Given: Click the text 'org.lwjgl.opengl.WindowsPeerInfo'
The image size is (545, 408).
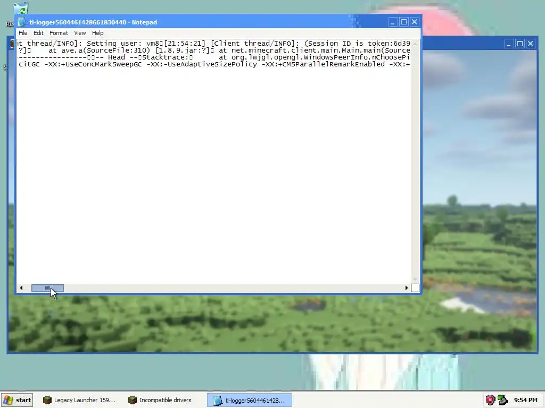Looking at the screenshot, I should (299, 57).
